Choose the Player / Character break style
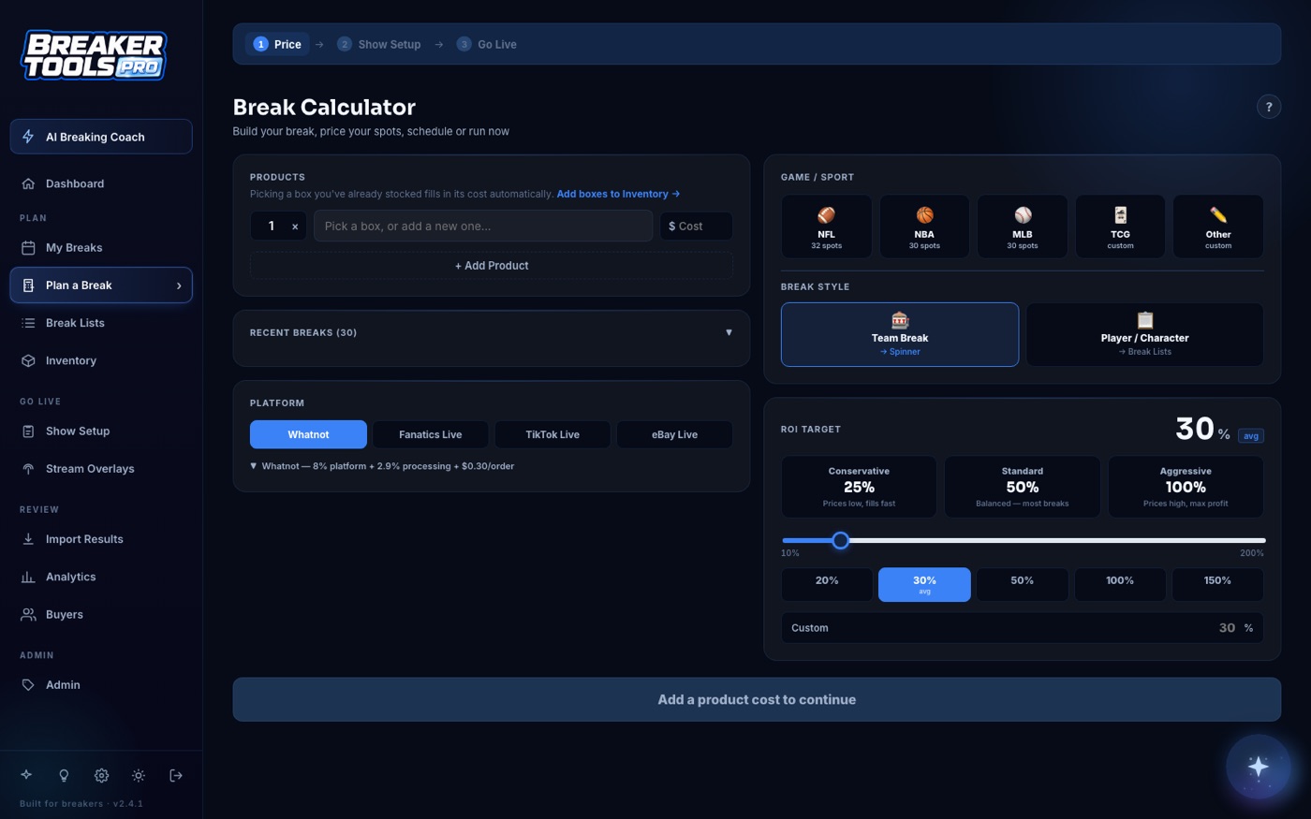 [1144, 334]
